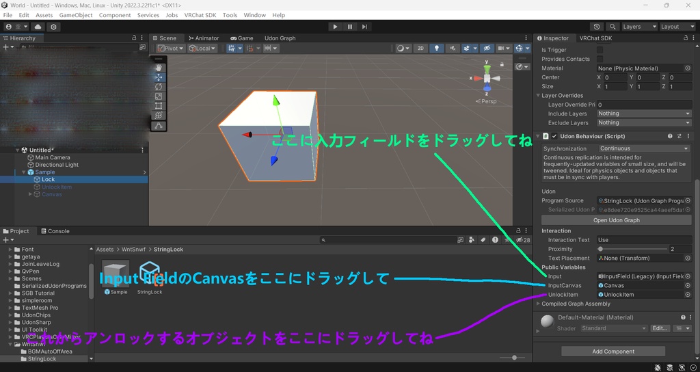
Task: Select the Move tool in Scene toolbar
Action: pyautogui.click(x=159, y=77)
